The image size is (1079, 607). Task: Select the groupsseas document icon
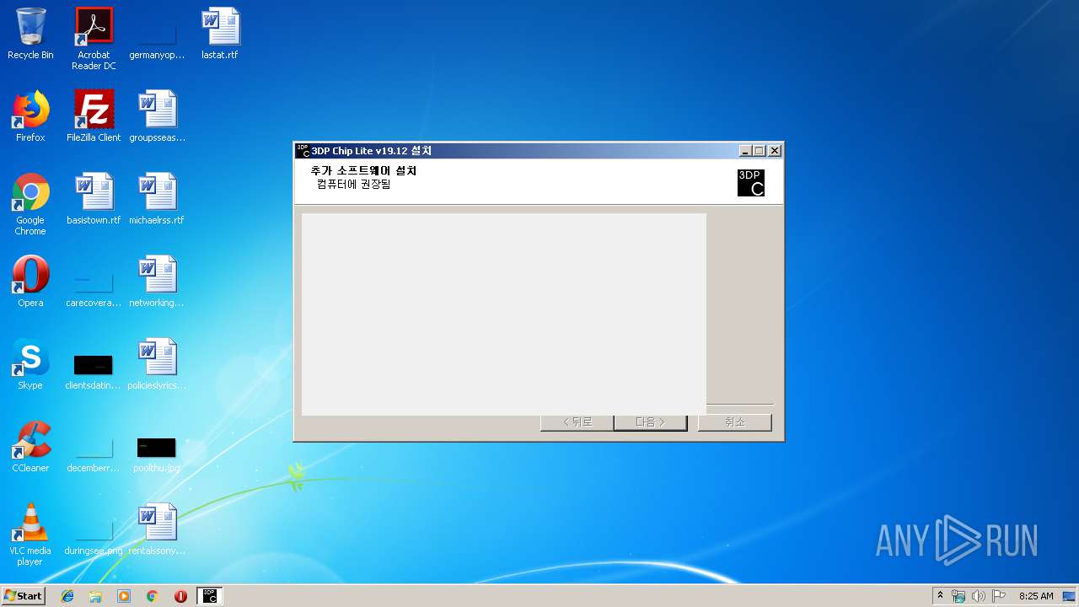pyautogui.click(x=157, y=116)
